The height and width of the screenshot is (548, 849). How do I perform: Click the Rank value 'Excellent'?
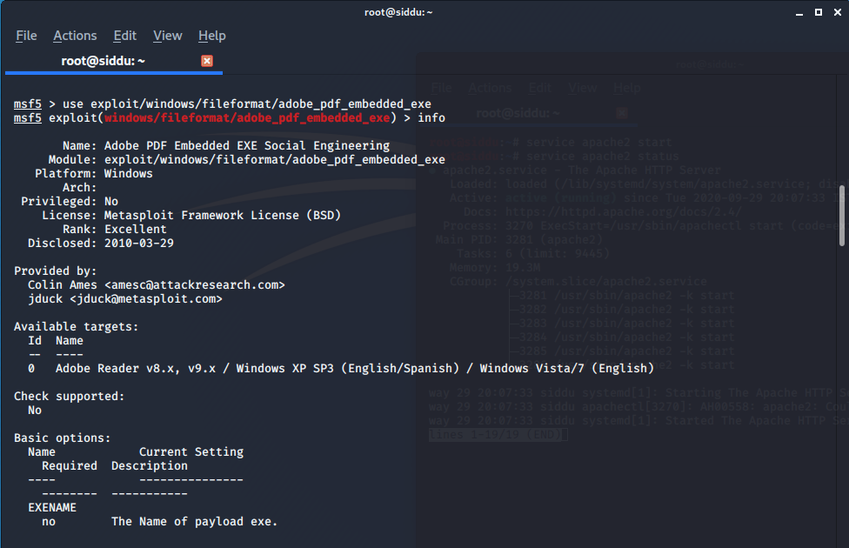coord(136,229)
